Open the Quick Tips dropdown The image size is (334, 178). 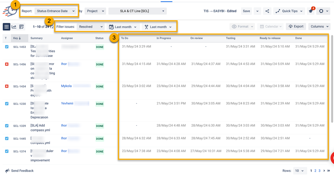click(289, 11)
